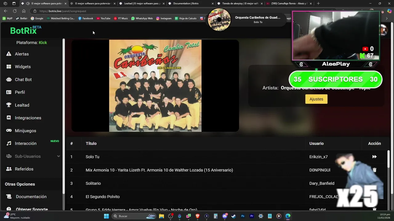394x221 pixels.
Task: Click the botrix.live address bar
Action: pyautogui.click(x=62, y=11)
